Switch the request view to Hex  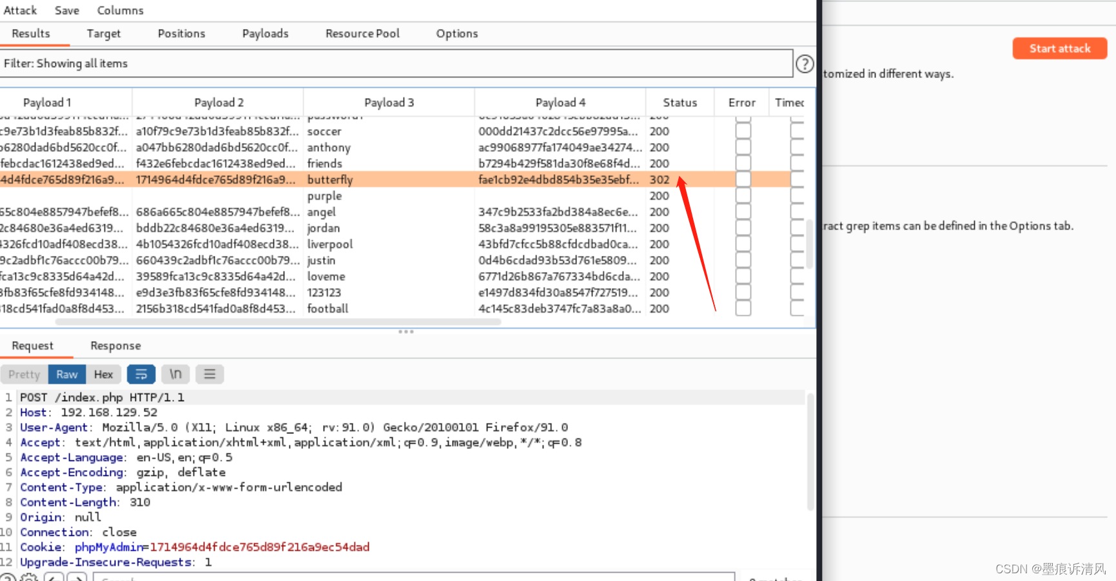[x=103, y=374]
